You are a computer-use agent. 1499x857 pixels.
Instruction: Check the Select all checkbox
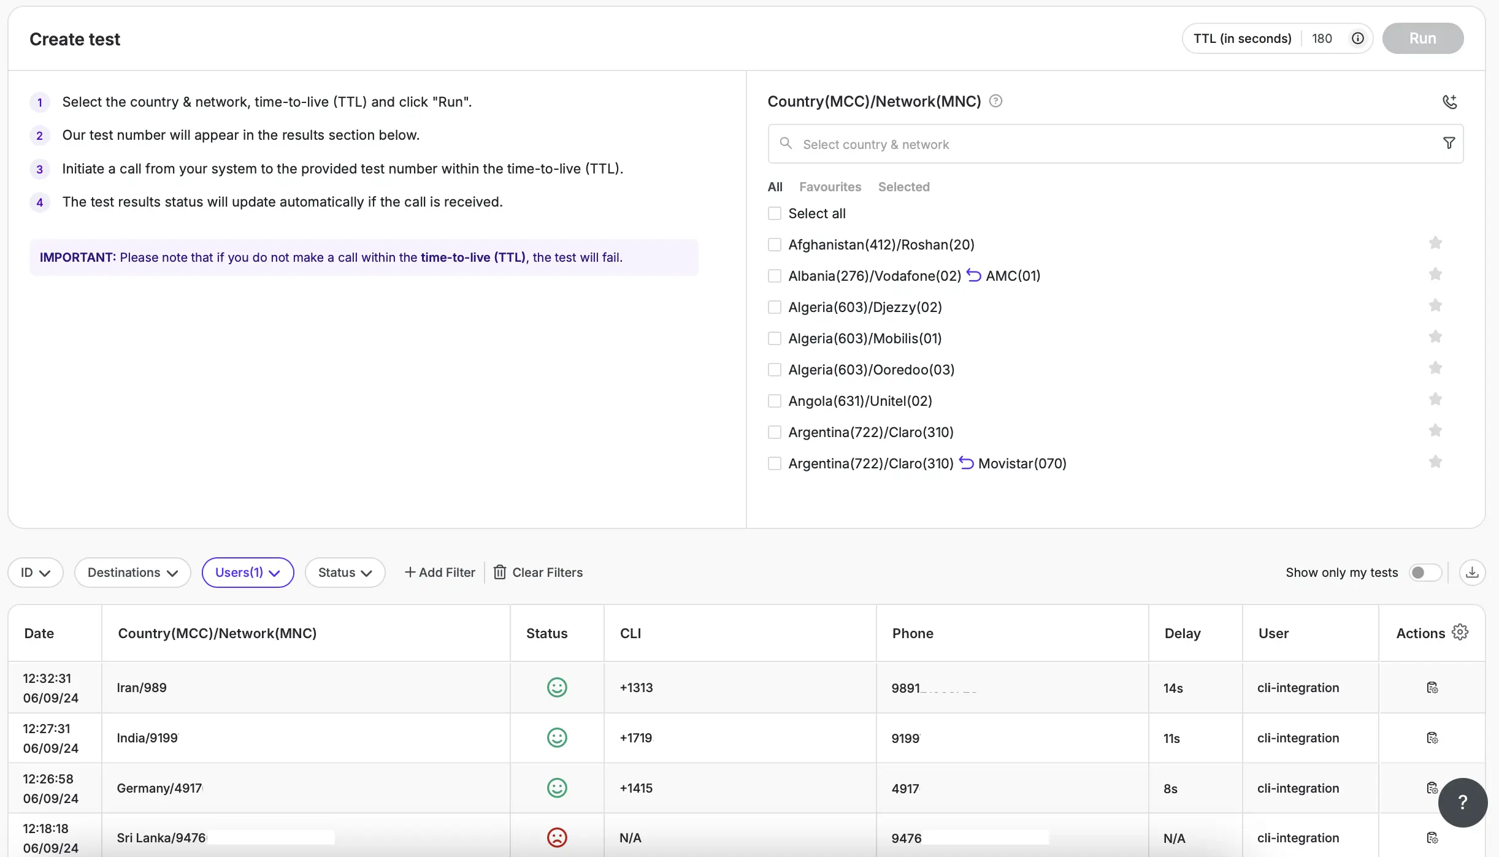point(775,213)
